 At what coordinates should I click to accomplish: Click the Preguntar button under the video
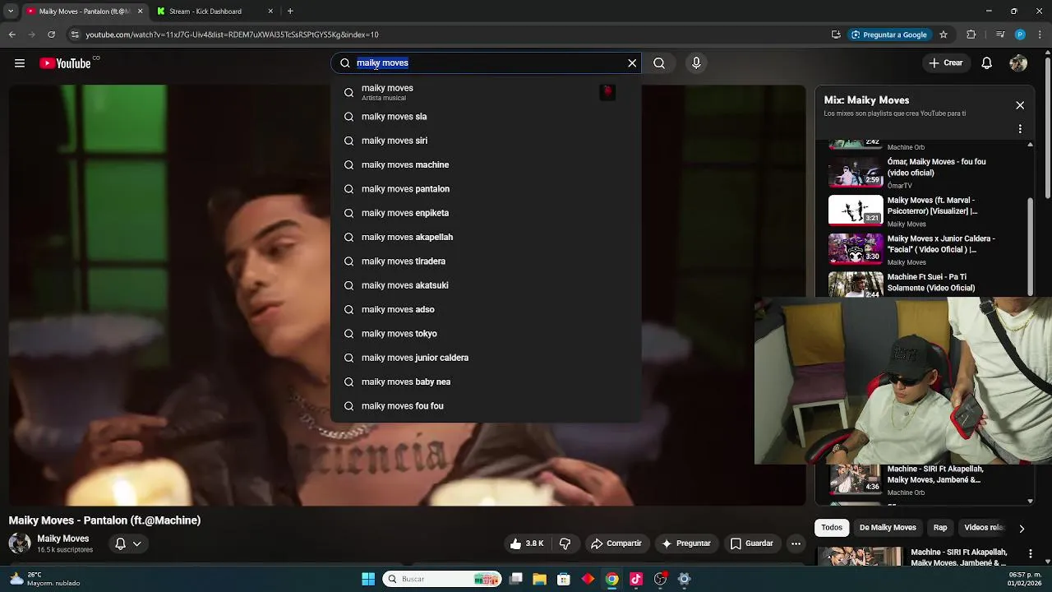686,543
